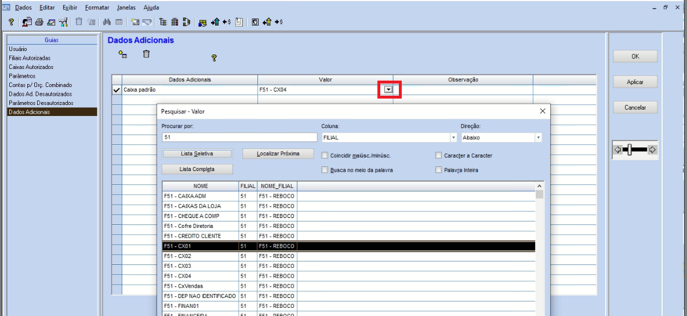Click the right arrow dollar icon in the toolbar

tap(279, 22)
